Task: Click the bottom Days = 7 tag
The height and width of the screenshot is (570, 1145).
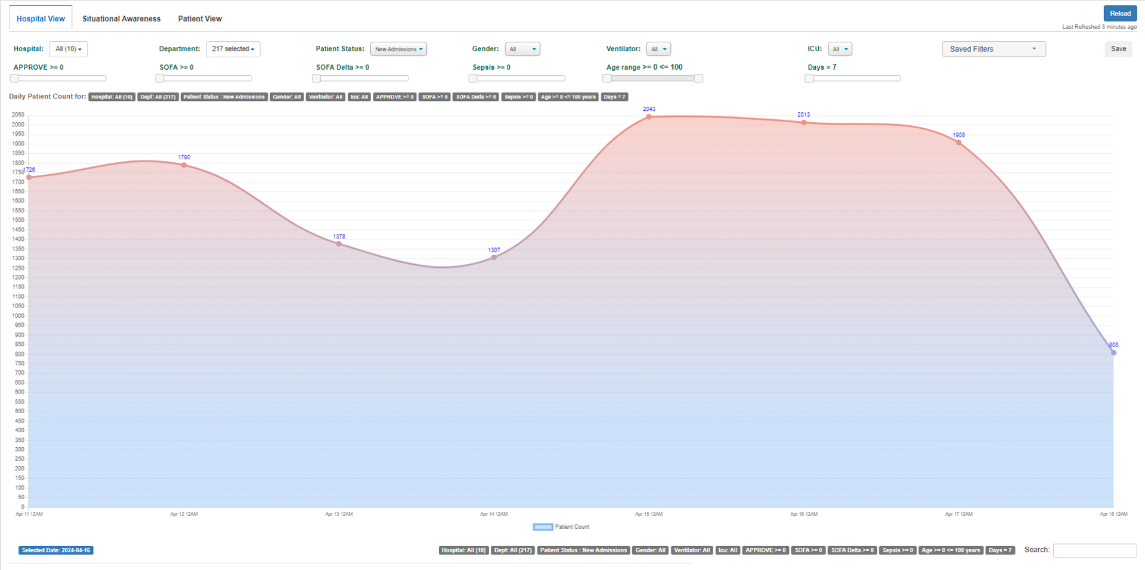Action: click(1000, 550)
